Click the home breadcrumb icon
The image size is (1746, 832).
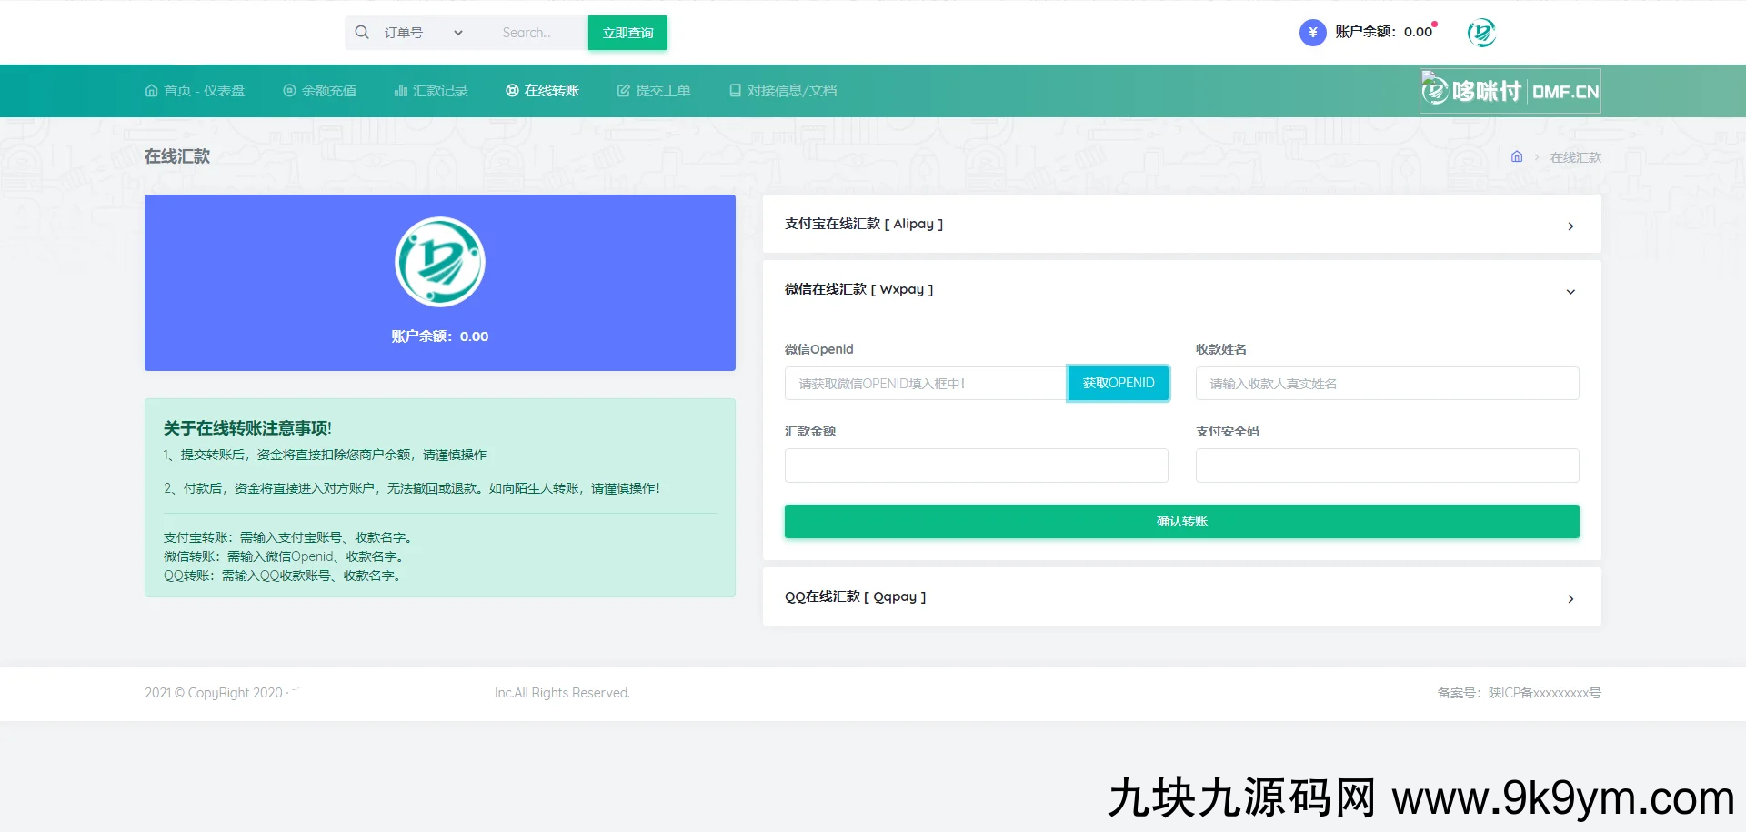[1517, 157]
